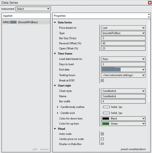152x153 pixels.
Task: Enable Center price on scale checkbox
Action: pos(102,139)
